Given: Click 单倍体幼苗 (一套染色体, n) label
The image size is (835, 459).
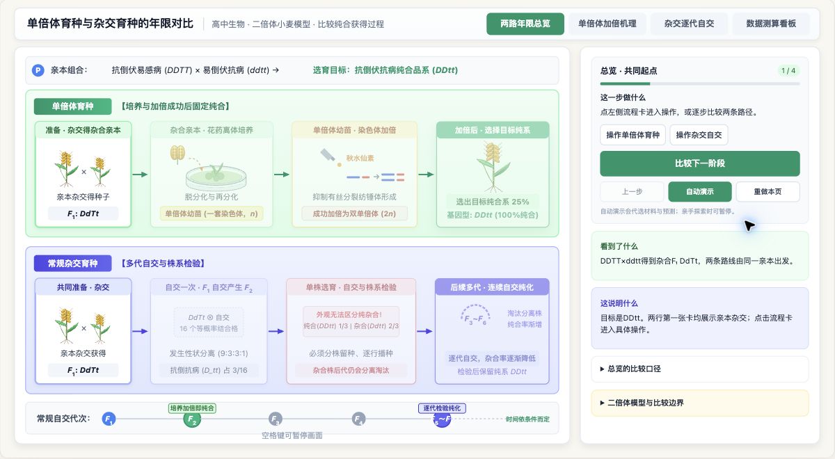Looking at the screenshot, I should [x=212, y=214].
